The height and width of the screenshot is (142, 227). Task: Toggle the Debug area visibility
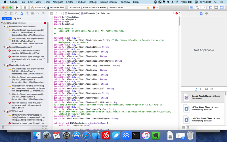(216, 8)
